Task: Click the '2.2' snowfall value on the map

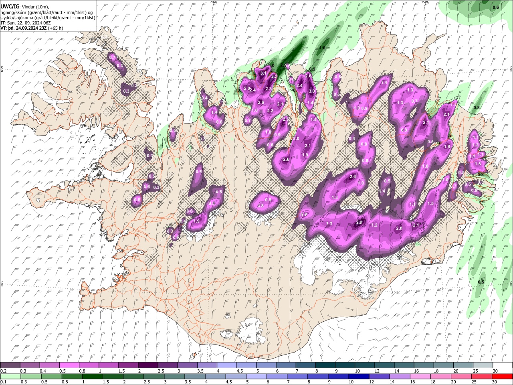Action: click(270, 111)
